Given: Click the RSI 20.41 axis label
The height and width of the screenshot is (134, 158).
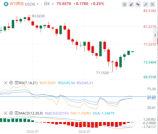Looking at the screenshot, I should [151, 108].
